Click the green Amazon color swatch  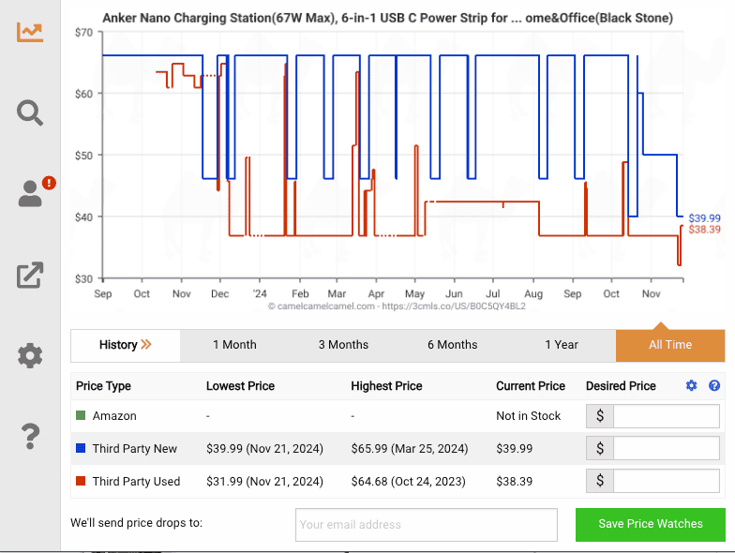[x=81, y=416]
